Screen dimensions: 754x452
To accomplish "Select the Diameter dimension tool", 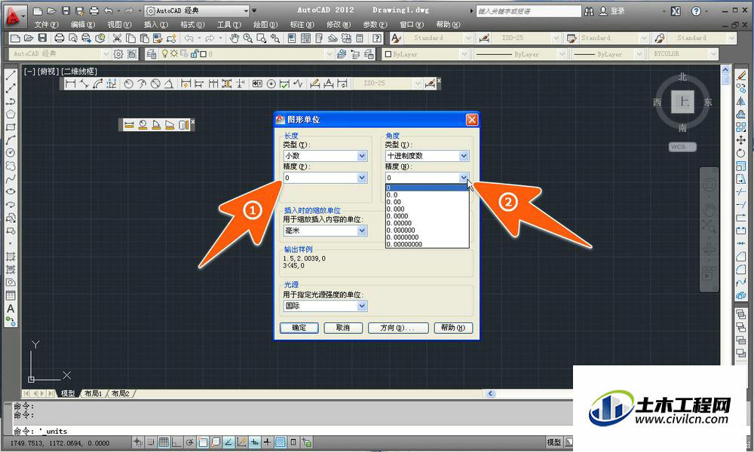I will tap(155, 84).
